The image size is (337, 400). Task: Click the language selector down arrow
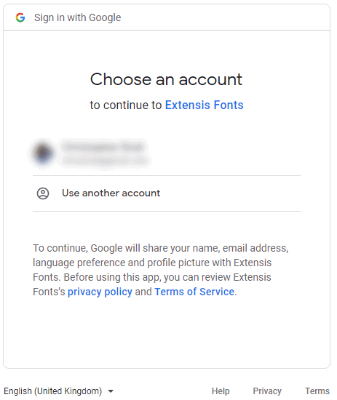(x=111, y=391)
